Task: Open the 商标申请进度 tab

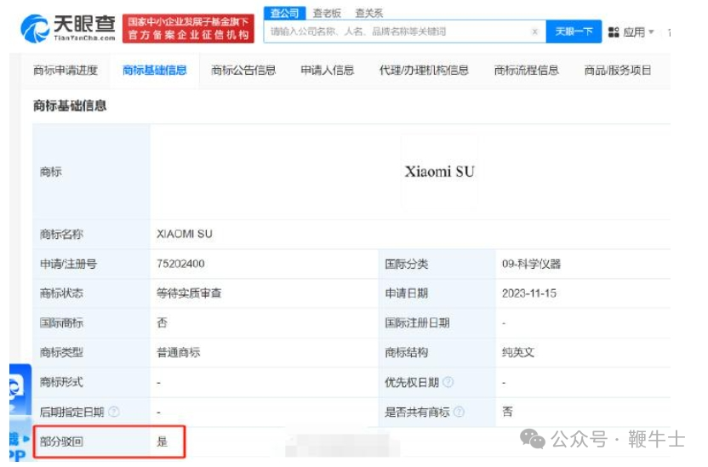Action: click(x=66, y=71)
